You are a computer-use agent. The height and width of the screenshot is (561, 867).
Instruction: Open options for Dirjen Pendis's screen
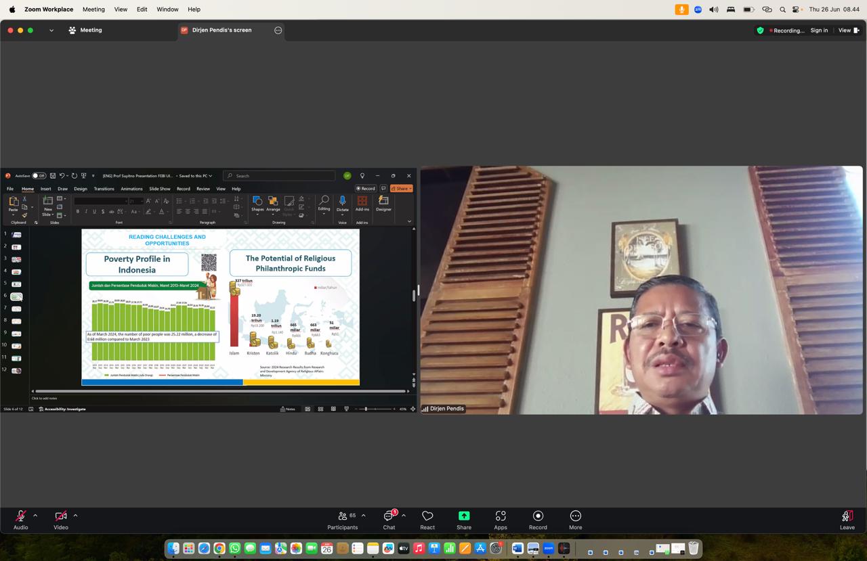(278, 30)
